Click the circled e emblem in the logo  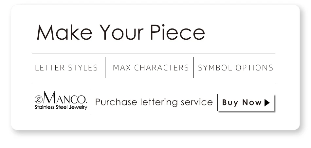(x=38, y=99)
